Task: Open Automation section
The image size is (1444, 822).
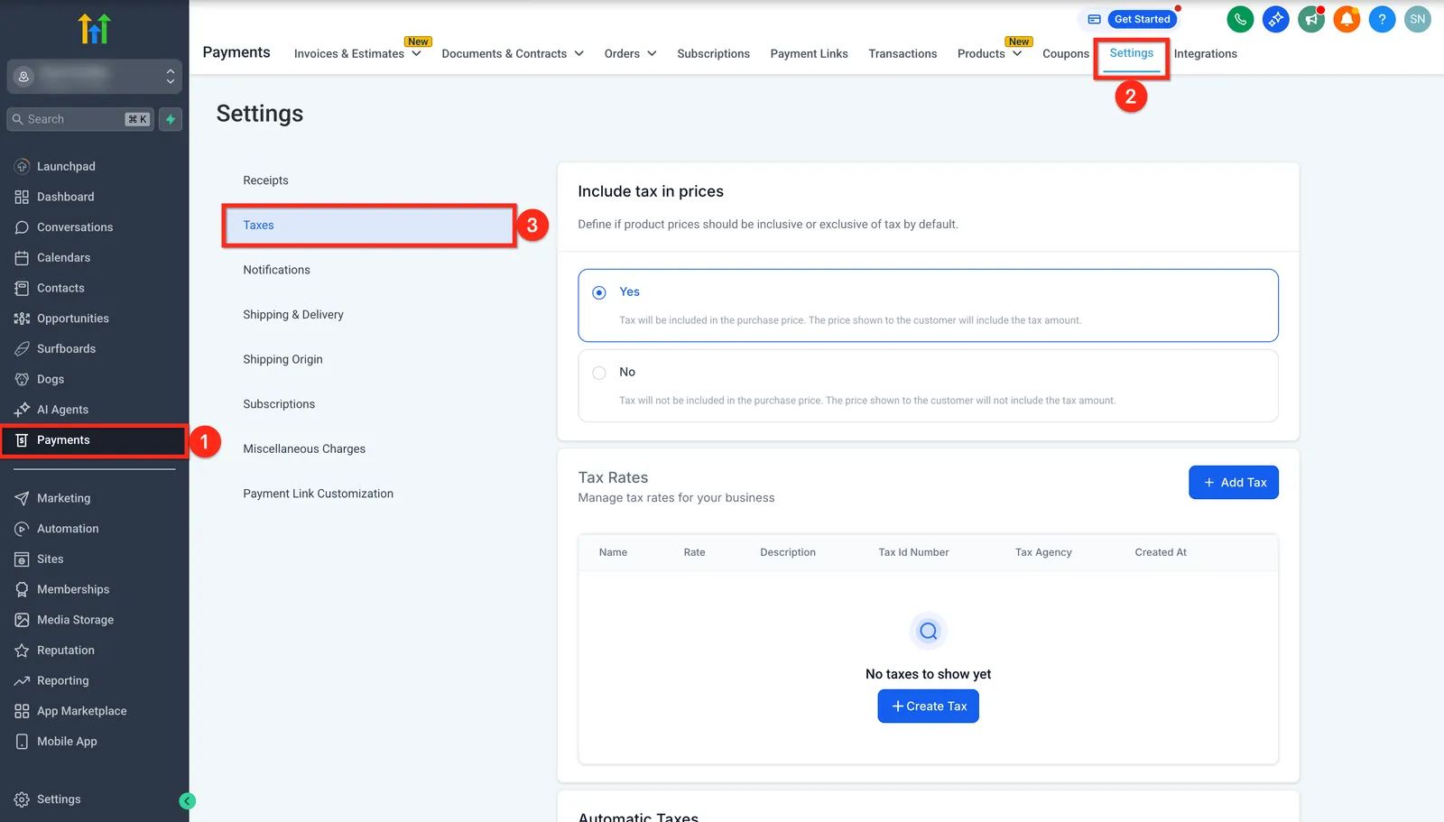Action: point(68,529)
